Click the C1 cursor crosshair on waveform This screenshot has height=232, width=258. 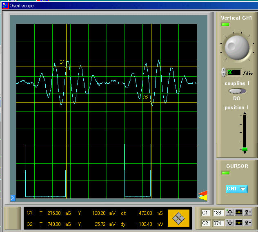pos(66,67)
